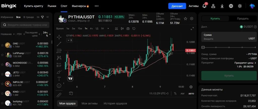The height and width of the screenshot is (109, 258).
Task: Open chart settings hexagon icon near star
Action: pos(191,19)
